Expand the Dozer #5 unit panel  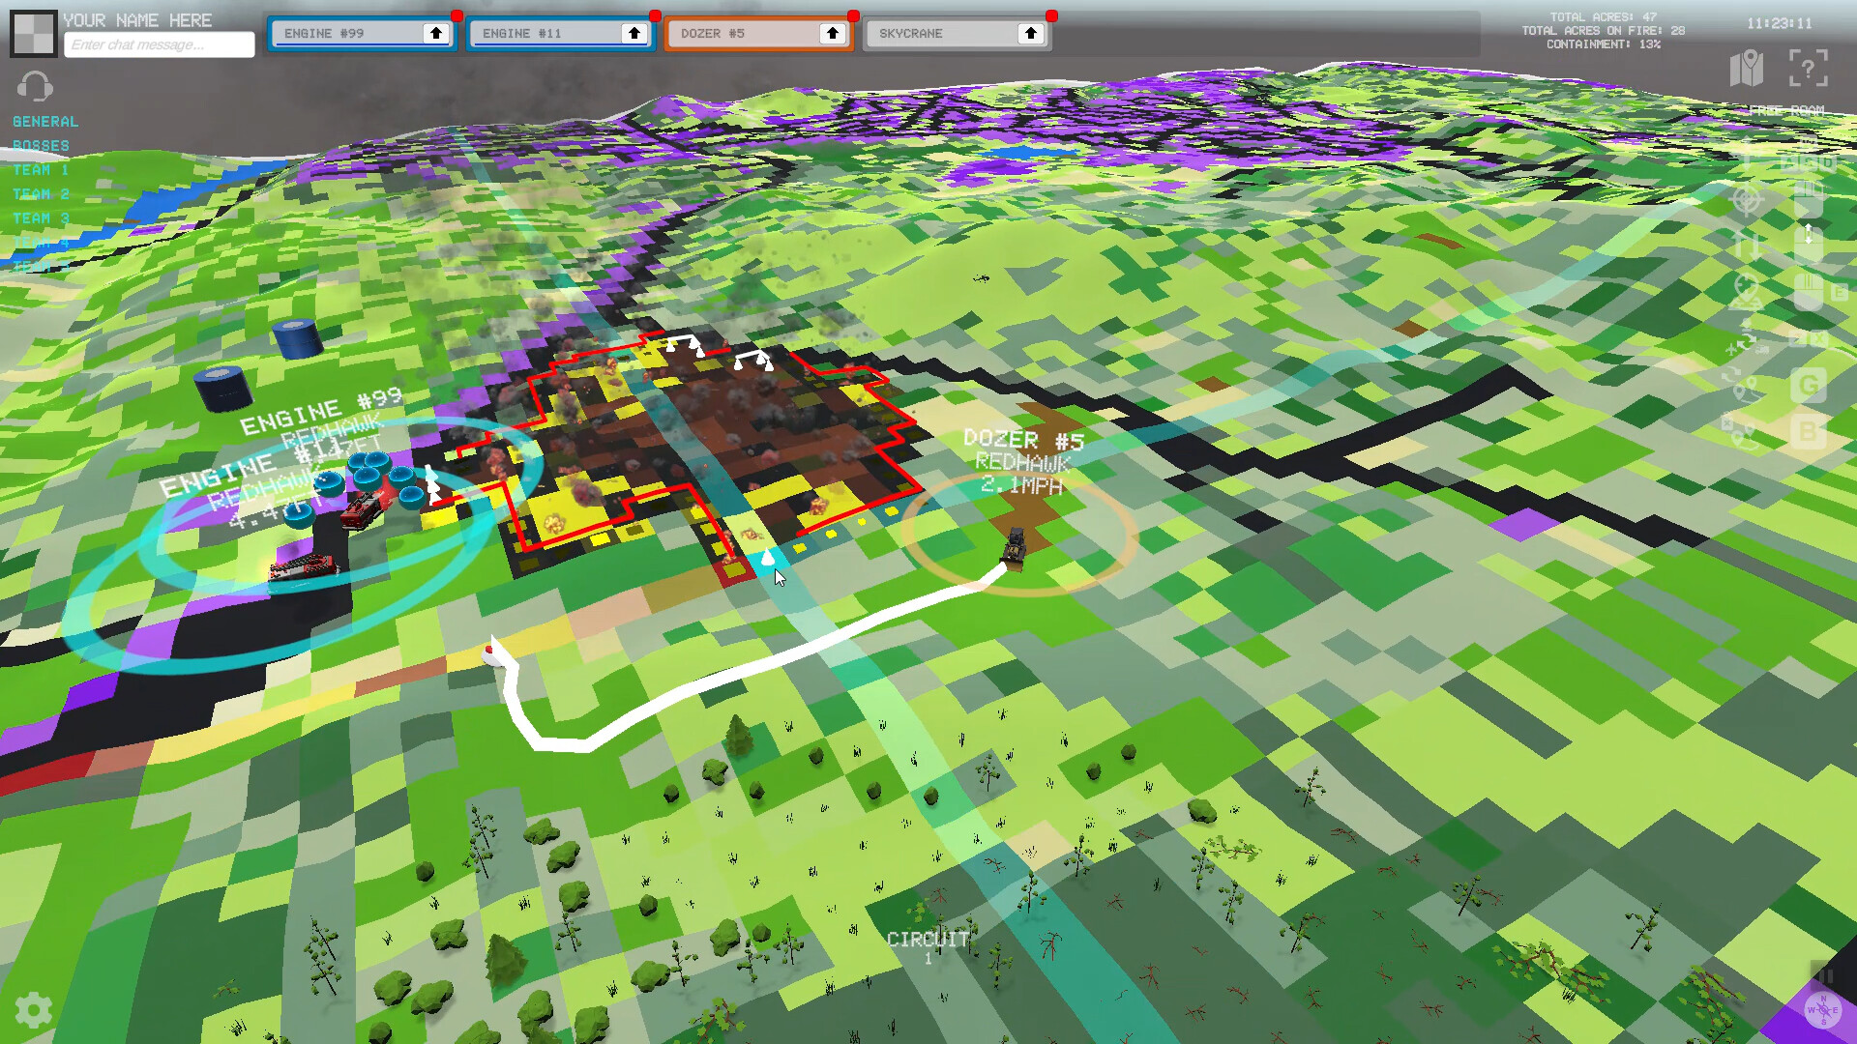(x=832, y=33)
